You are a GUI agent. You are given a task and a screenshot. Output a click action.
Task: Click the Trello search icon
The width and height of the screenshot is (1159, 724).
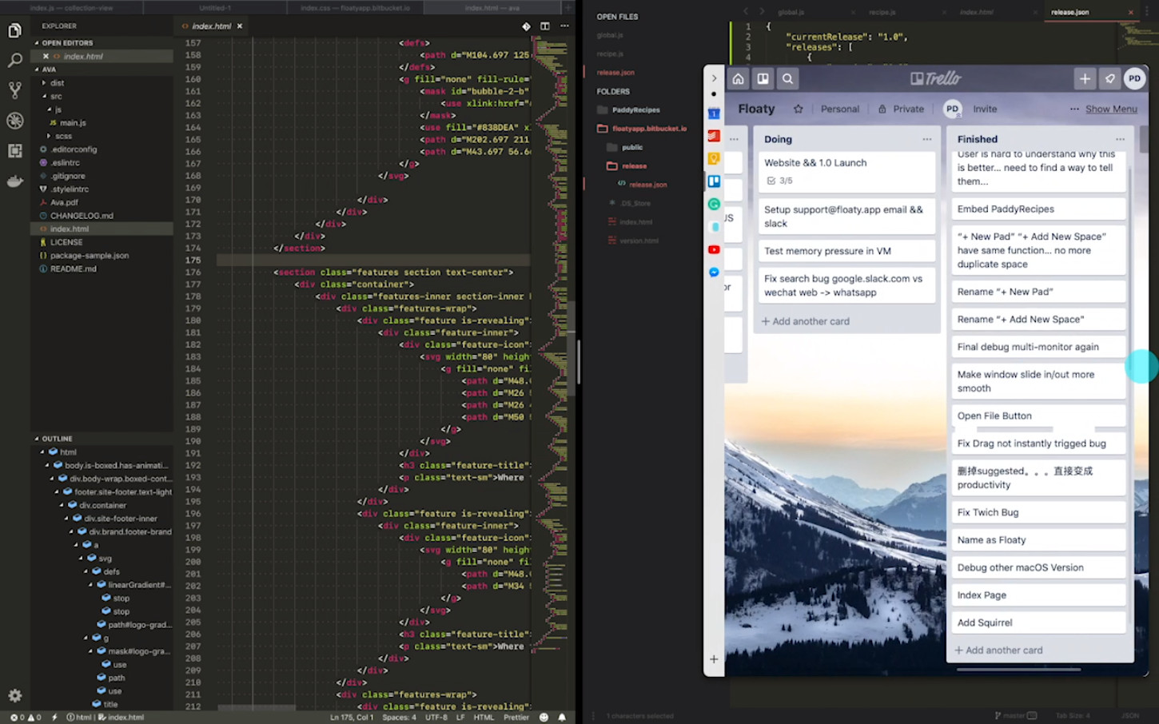(787, 78)
